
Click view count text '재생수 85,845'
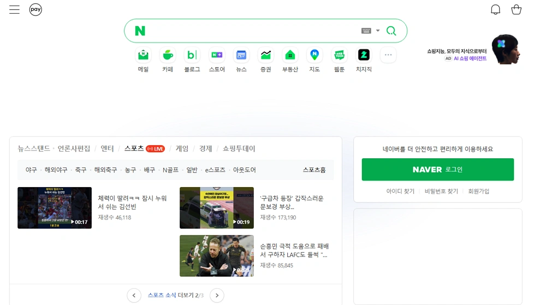tap(276, 265)
